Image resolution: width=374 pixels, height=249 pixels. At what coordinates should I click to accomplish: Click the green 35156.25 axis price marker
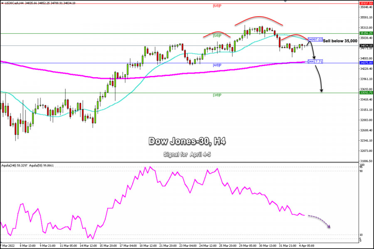(x=366, y=33)
